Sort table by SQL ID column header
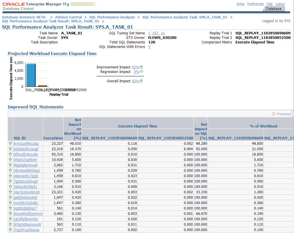294x233 pixels. point(20,138)
